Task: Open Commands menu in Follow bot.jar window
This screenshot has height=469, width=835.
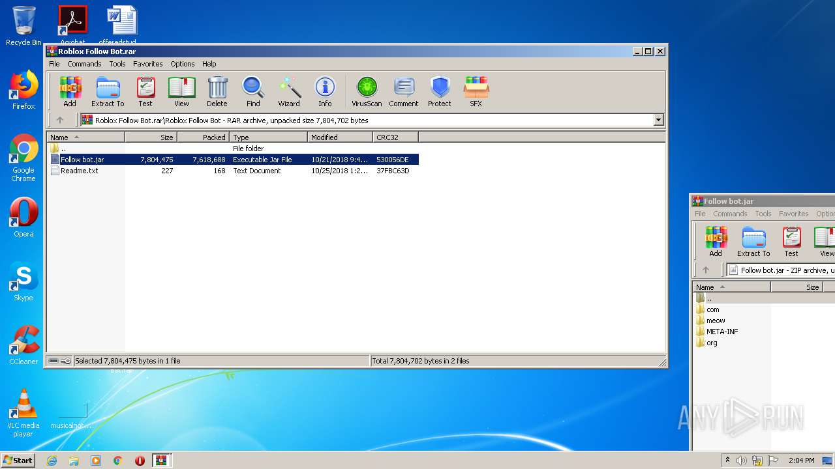Action: [x=730, y=214]
